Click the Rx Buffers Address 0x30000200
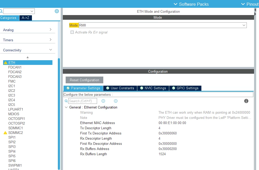This screenshot has height=170, width=259. pos(168,149)
